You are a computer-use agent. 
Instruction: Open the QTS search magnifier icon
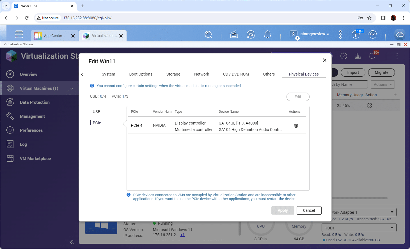(208, 35)
